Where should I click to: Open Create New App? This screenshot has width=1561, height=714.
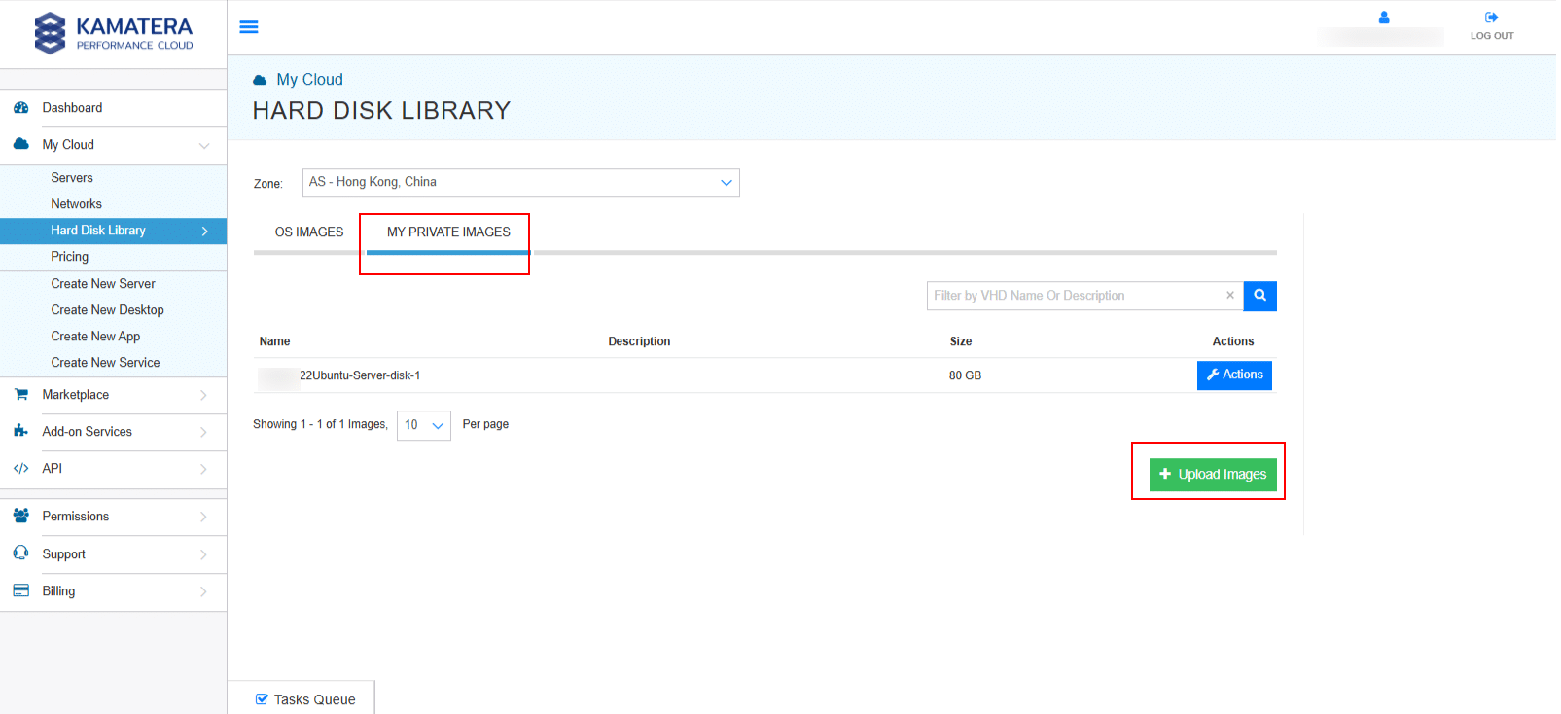(x=95, y=337)
